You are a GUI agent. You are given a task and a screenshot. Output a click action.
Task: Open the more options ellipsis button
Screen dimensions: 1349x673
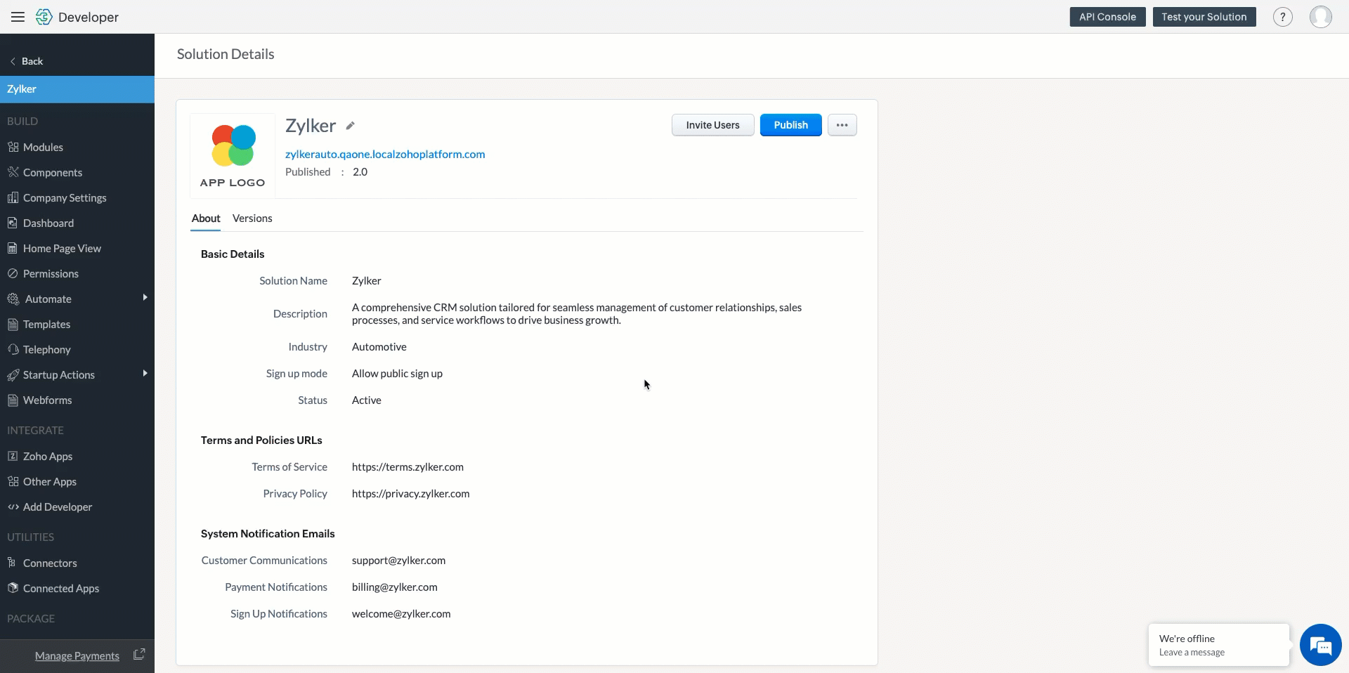point(842,125)
